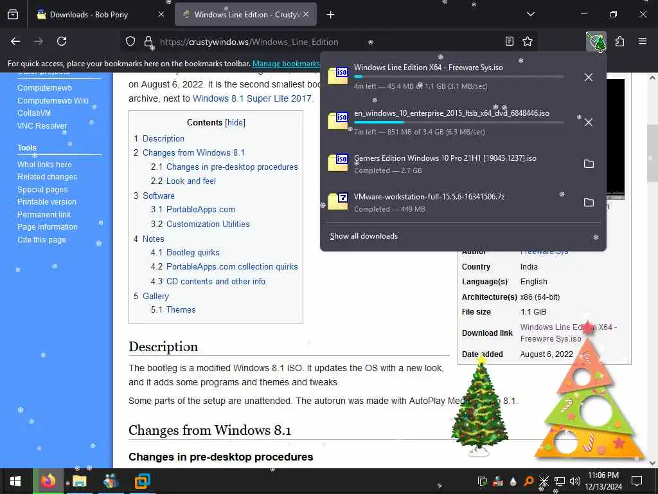The width and height of the screenshot is (658, 494).
Task: Open CollabVM in sidebar
Action: point(34,113)
